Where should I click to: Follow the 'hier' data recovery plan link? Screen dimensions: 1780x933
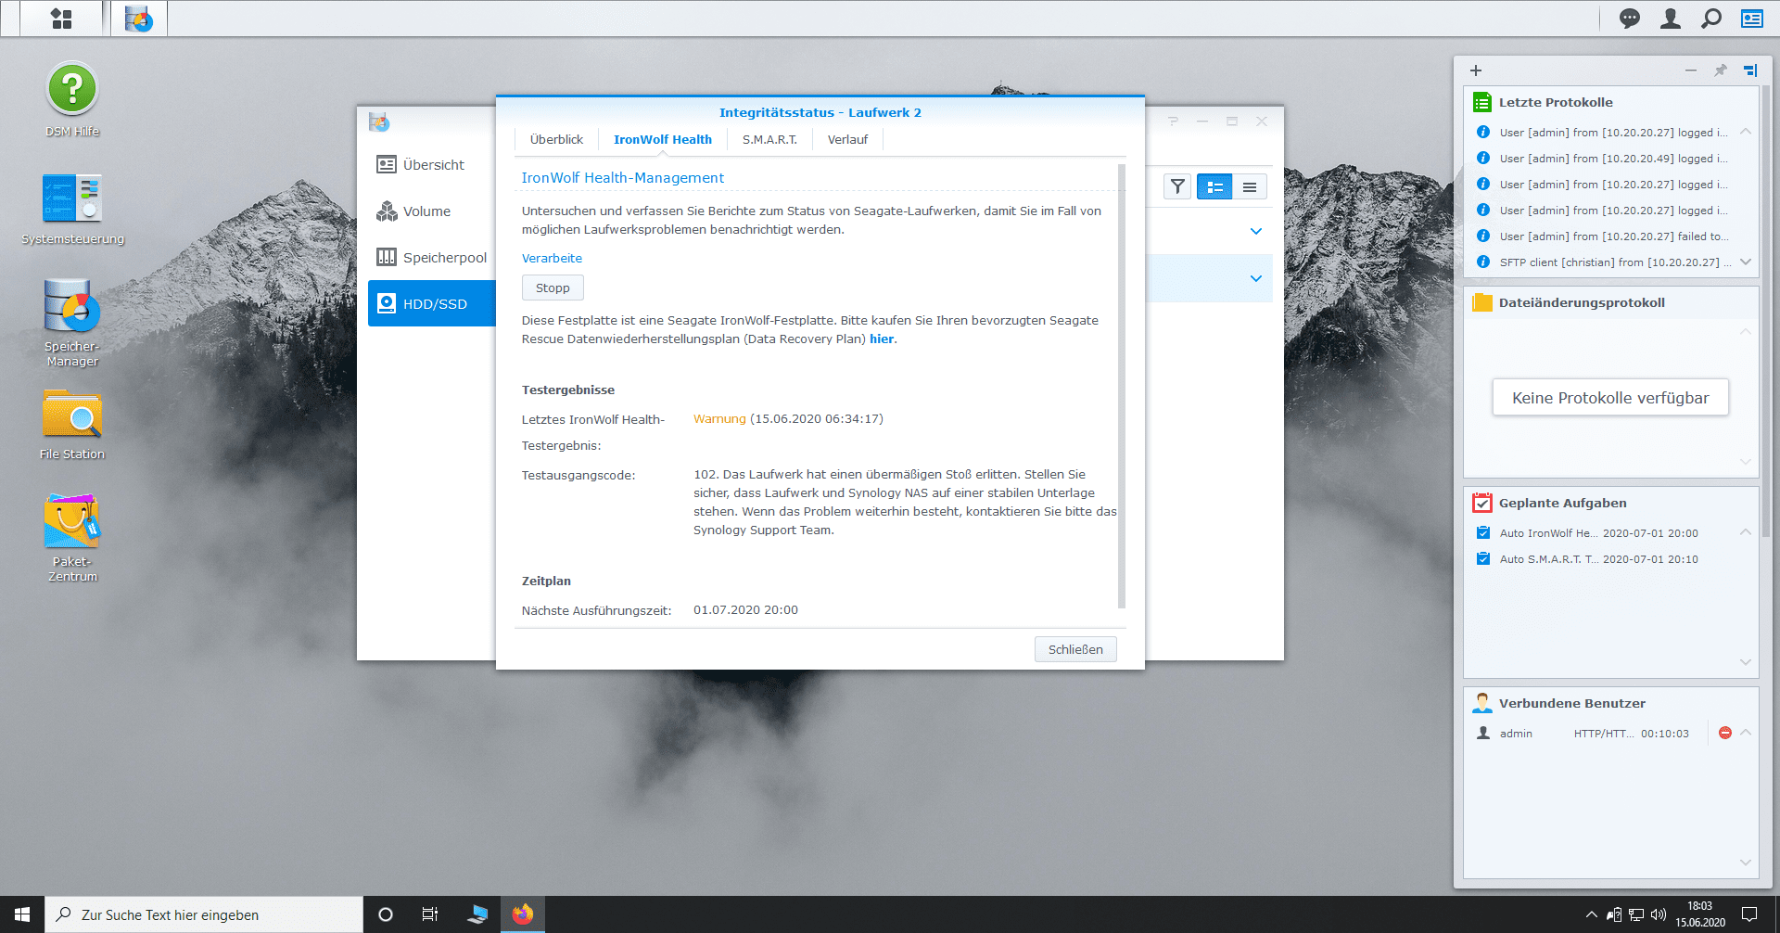(x=882, y=339)
